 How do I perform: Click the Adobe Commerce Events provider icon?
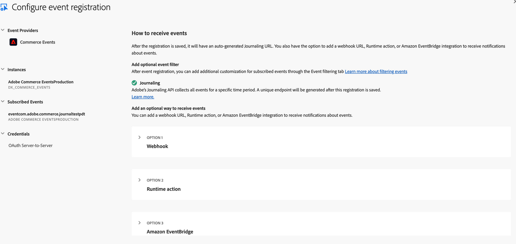coord(13,42)
